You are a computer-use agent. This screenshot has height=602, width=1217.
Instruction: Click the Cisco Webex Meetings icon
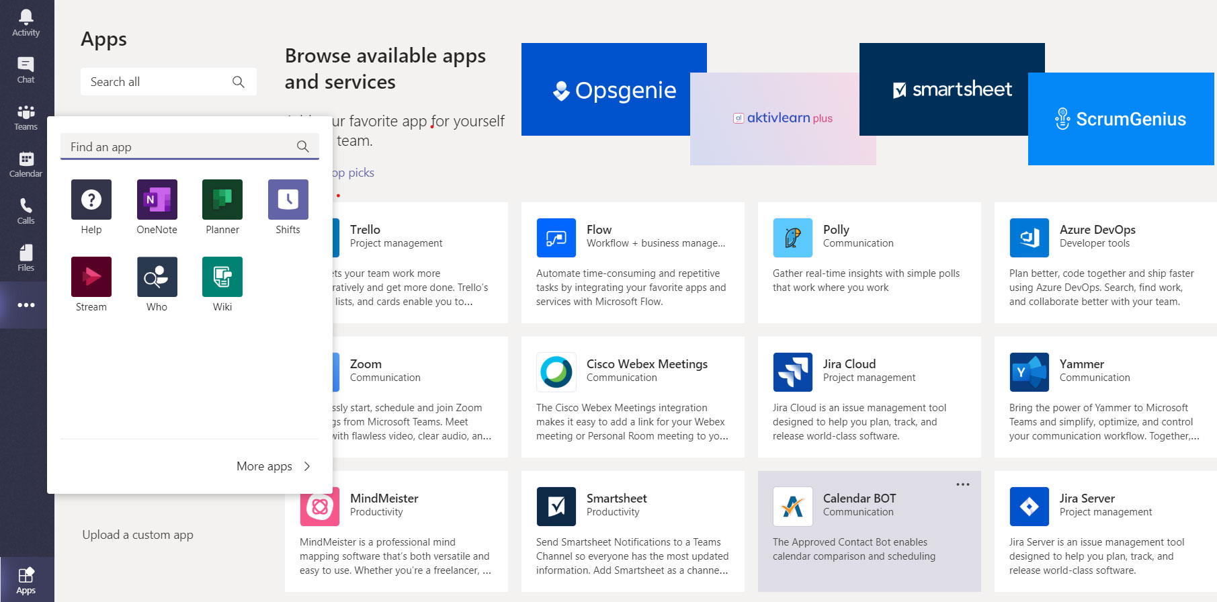coord(556,372)
